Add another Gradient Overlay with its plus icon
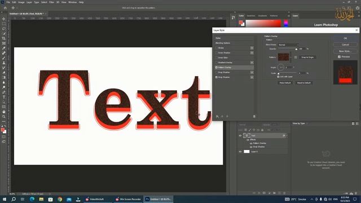 252,63
